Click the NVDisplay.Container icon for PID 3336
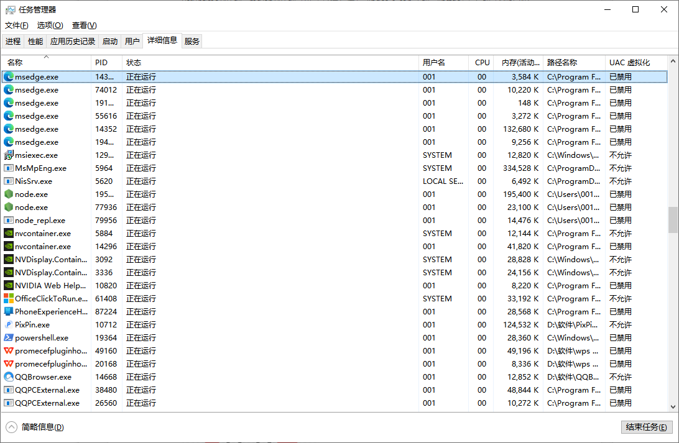The image size is (679, 443). pos(9,272)
